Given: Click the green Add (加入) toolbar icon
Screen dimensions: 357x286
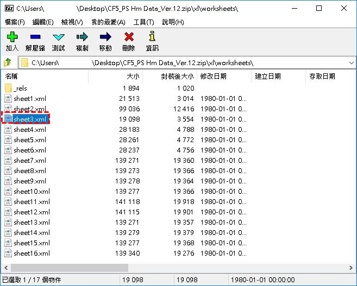Looking at the screenshot, I should point(12,36).
